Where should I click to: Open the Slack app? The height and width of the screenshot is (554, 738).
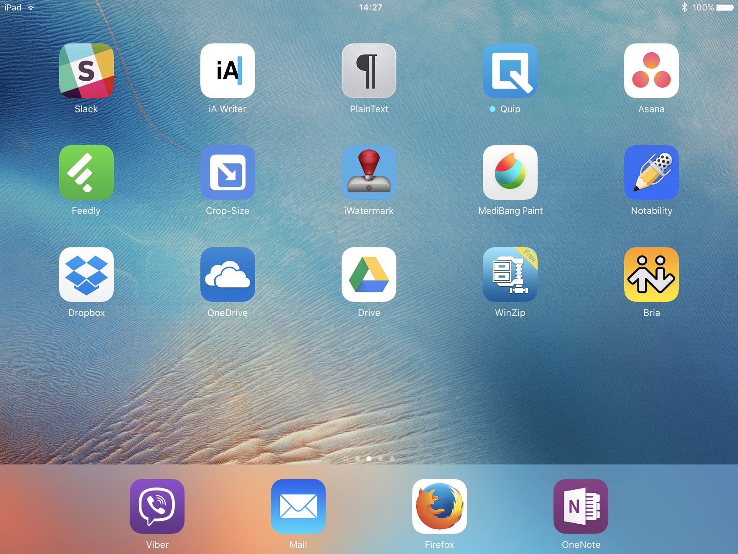[x=86, y=70]
